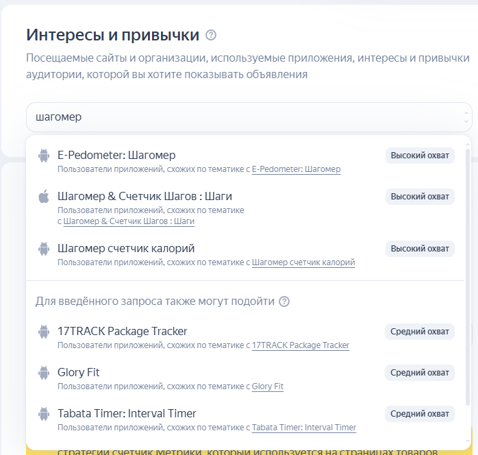Click the suggestions list vertical scrollbar

click(468, 277)
